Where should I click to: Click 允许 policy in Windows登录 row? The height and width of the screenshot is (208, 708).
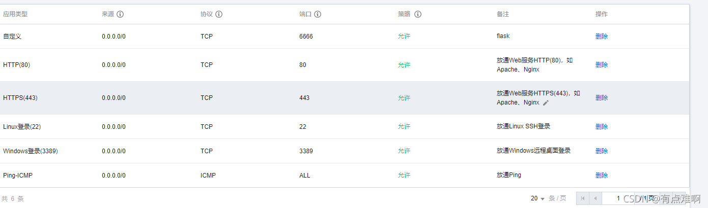tap(404, 151)
